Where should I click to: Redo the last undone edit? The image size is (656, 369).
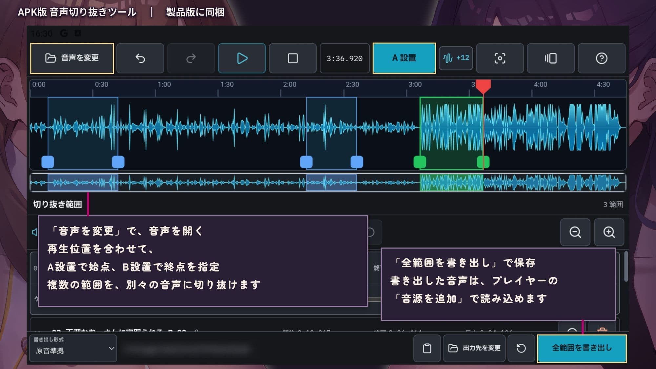tap(191, 58)
